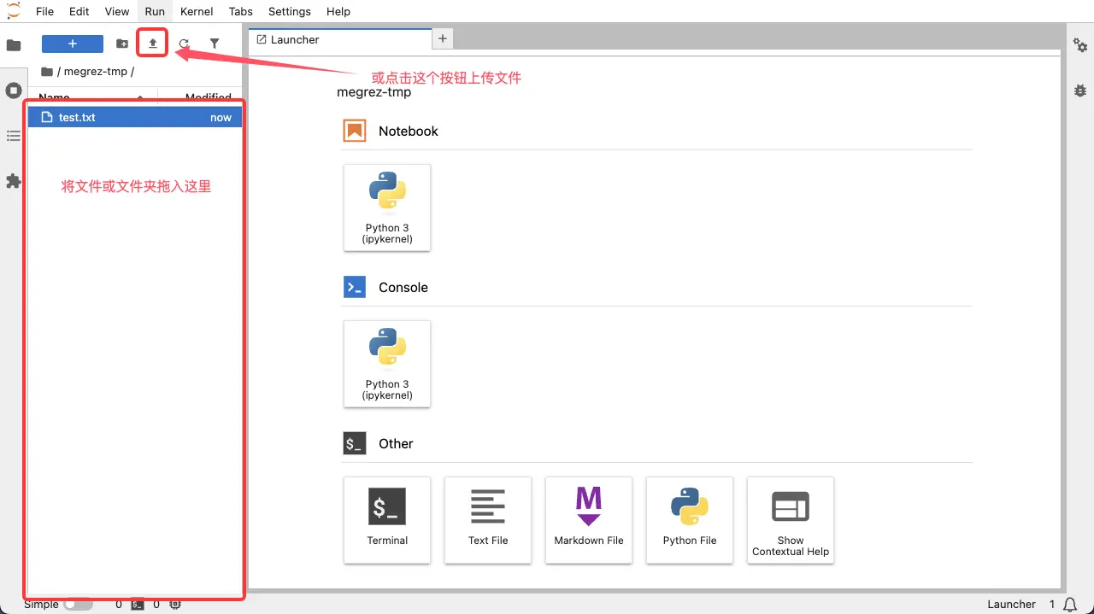Open the Markdown File launcher card
Screen dimensions: 1094x614
[589, 520]
